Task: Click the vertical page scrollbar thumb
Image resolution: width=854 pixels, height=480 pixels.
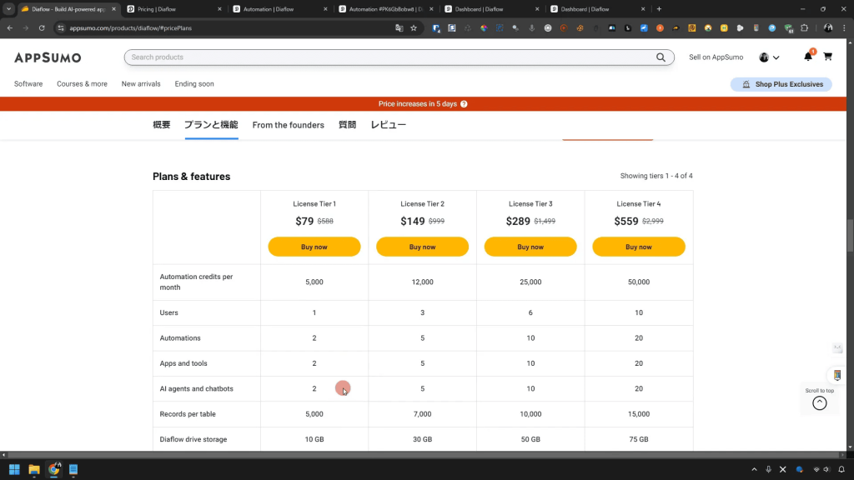Action: pos(850,235)
